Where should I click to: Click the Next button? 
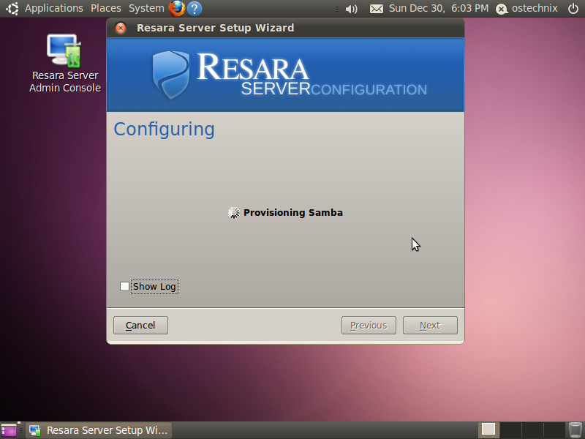pos(430,325)
